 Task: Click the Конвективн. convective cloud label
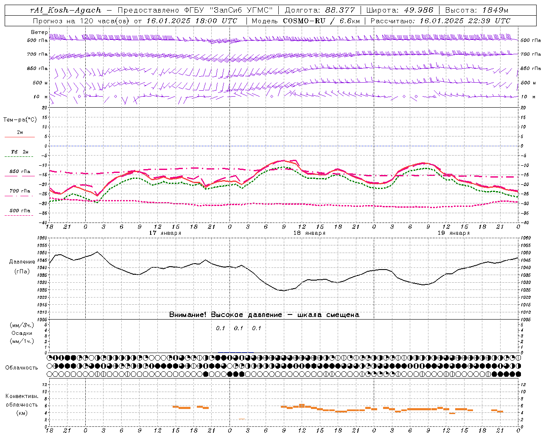coord(22,396)
